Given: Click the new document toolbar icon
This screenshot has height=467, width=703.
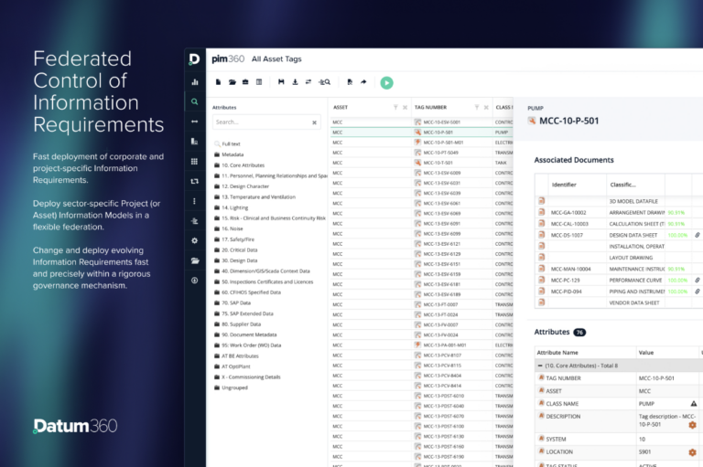Looking at the screenshot, I should coord(219,82).
